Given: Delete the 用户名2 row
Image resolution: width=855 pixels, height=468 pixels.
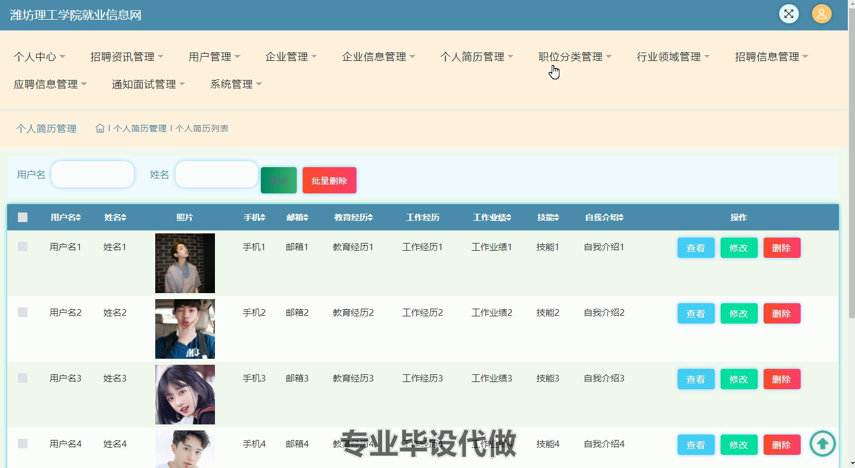Looking at the screenshot, I should click(x=782, y=313).
